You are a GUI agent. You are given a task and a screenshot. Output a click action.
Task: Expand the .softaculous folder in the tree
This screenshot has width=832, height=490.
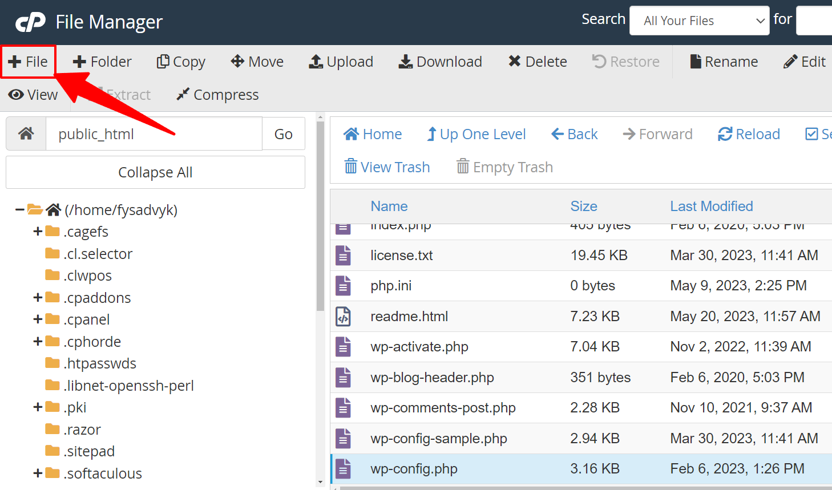[x=37, y=473]
